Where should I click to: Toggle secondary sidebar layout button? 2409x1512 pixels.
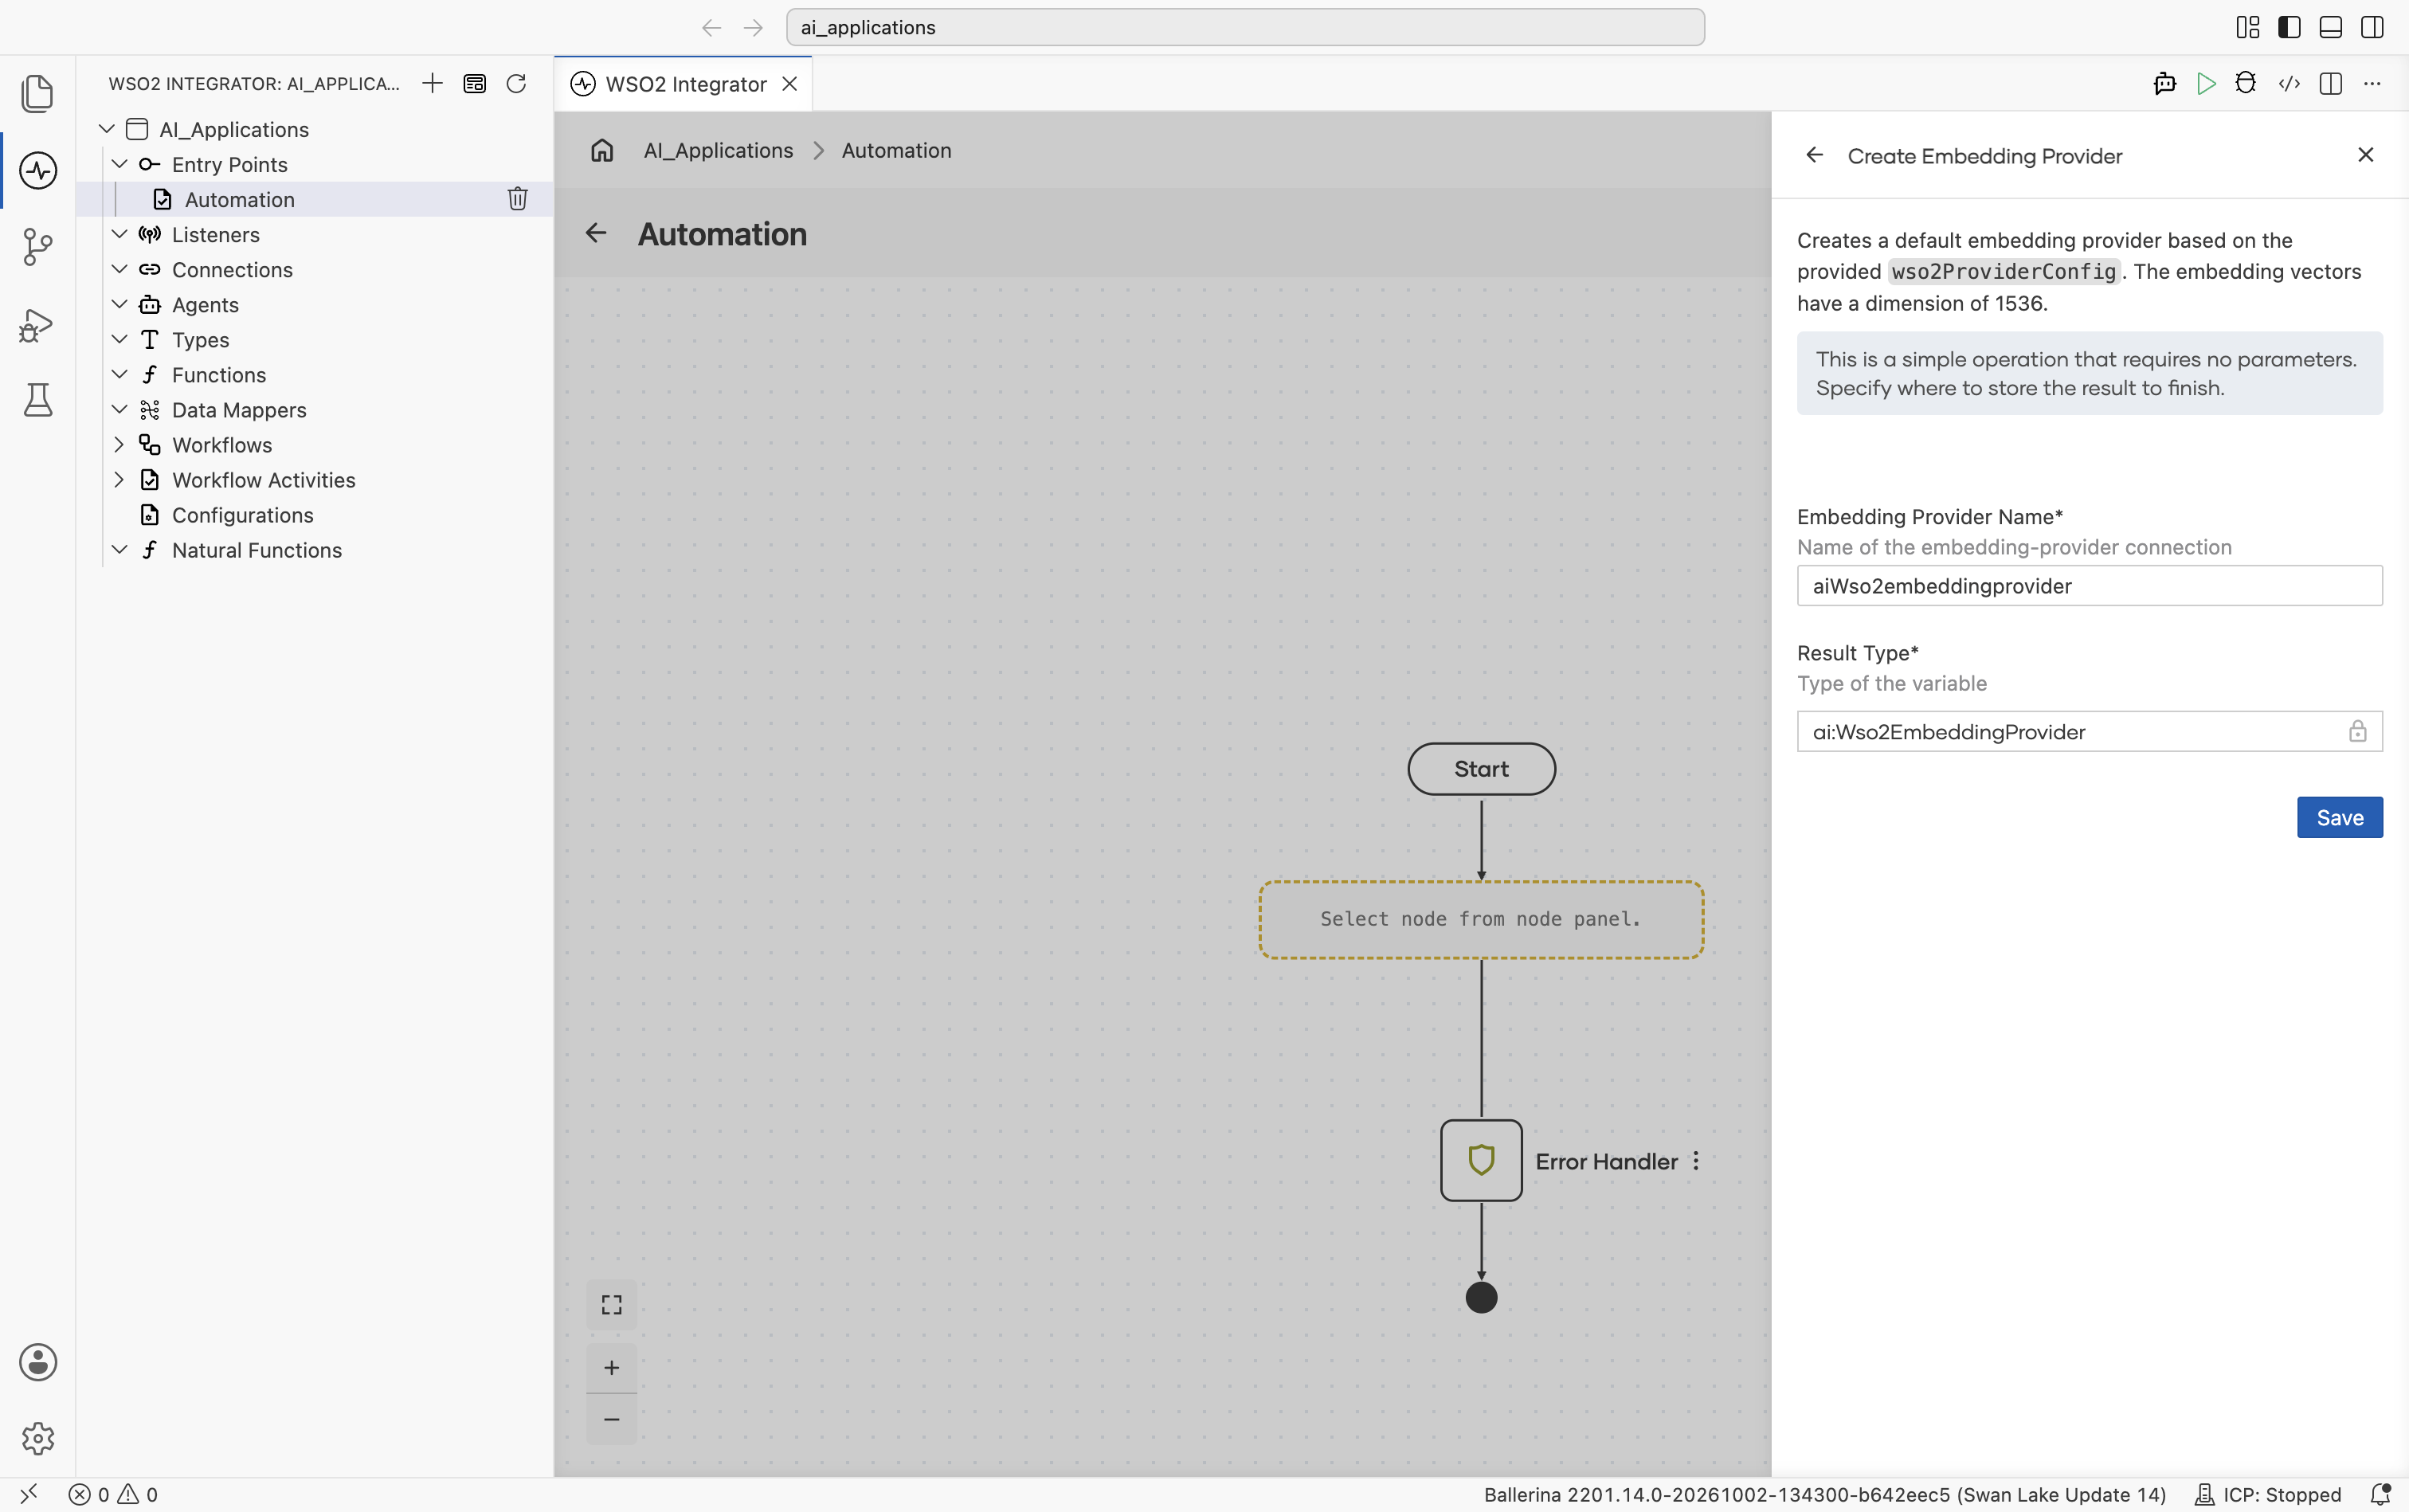[x=2372, y=27]
